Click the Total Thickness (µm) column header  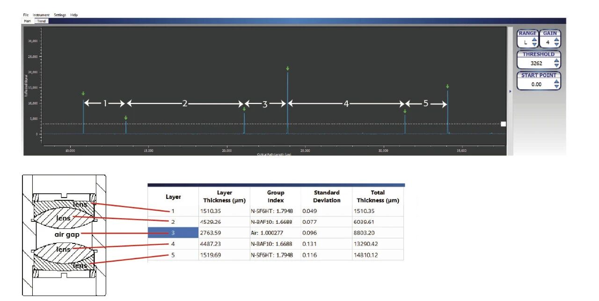378,197
